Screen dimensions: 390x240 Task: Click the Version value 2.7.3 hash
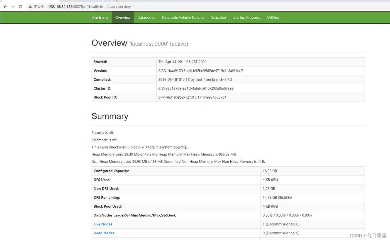click(x=201, y=71)
